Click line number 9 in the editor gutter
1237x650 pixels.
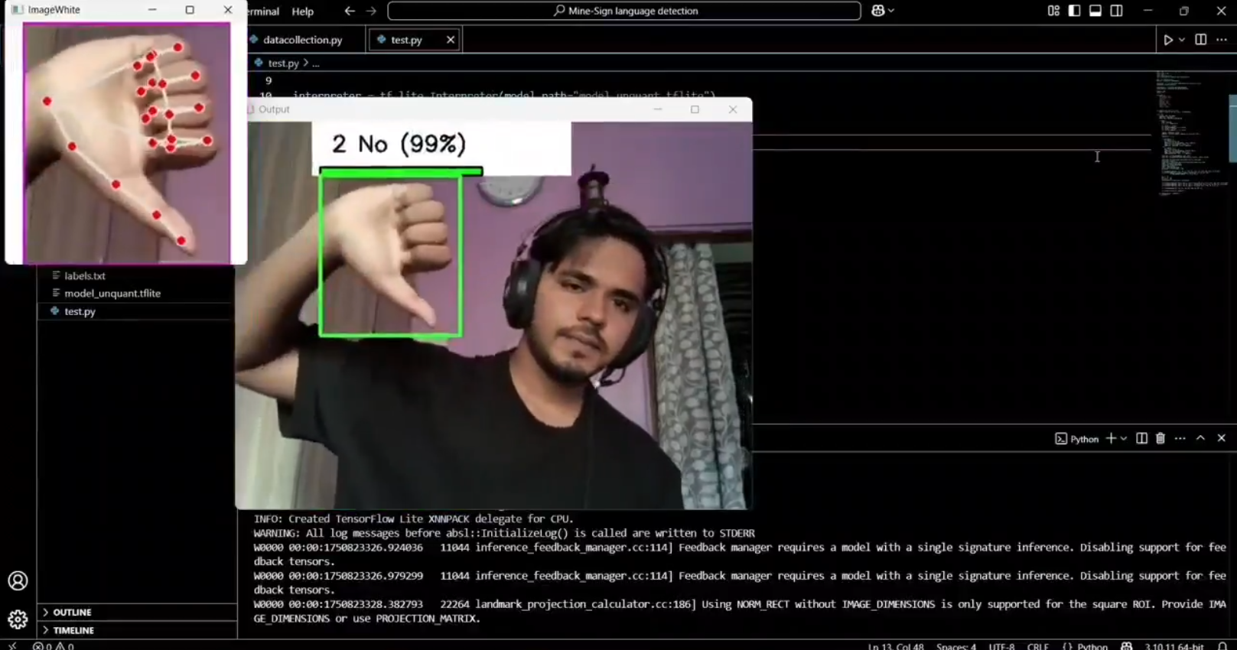point(269,80)
